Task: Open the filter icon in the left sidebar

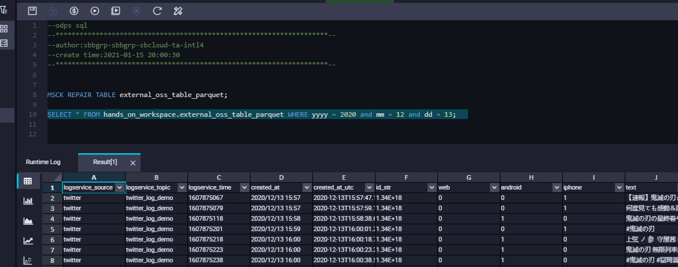Action: [4, 9]
